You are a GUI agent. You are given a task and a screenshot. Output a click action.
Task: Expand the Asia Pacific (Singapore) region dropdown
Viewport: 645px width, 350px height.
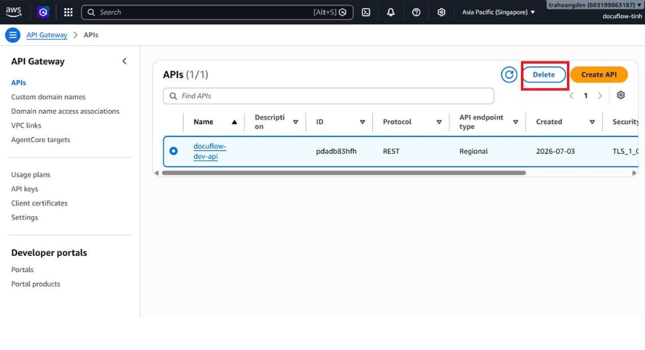498,13
